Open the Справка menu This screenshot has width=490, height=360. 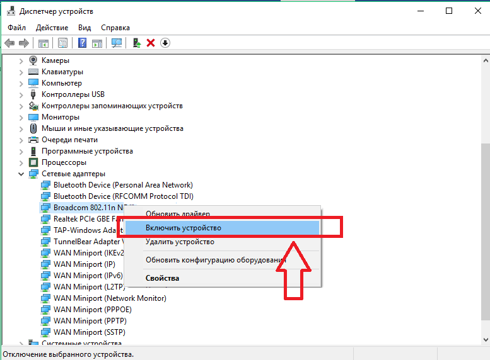115,28
